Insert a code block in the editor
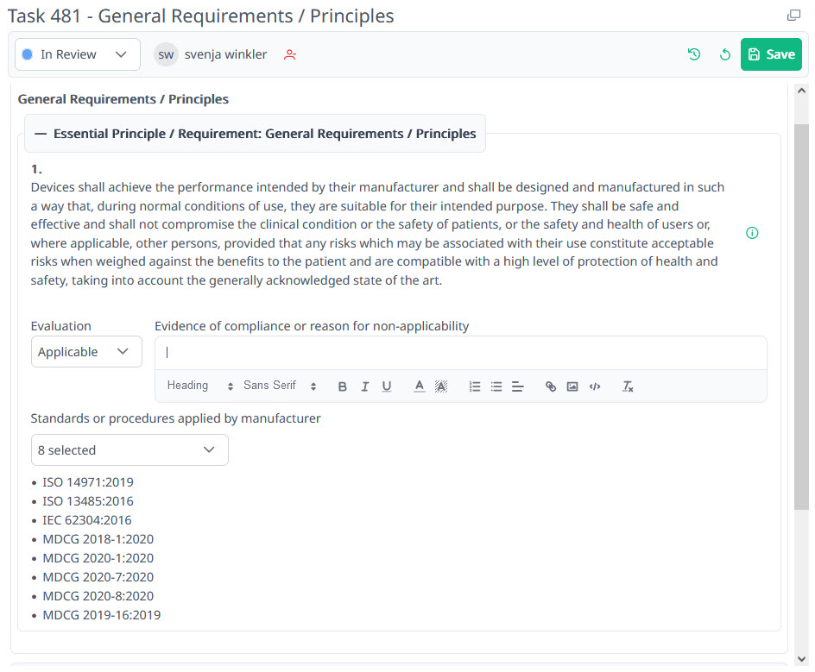This screenshot has height=672, width=815. (x=594, y=386)
